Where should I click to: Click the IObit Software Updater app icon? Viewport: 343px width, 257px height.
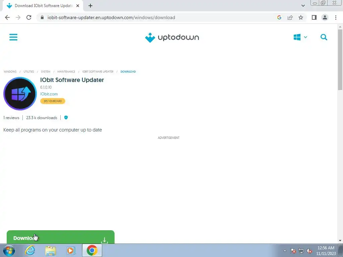(20, 94)
